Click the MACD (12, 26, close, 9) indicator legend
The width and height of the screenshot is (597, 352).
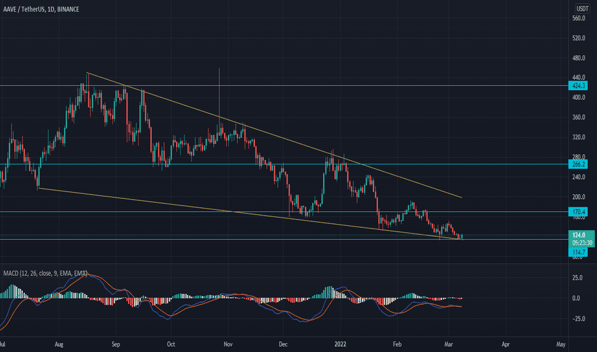(45, 273)
